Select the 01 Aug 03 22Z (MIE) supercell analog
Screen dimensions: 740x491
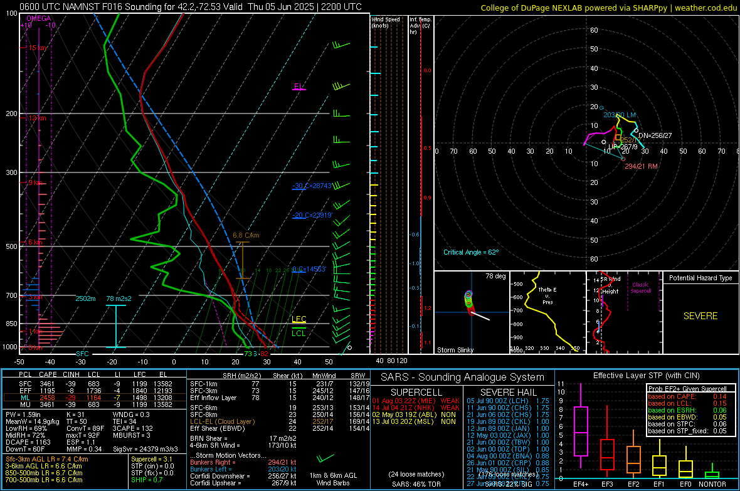point(416,400)
